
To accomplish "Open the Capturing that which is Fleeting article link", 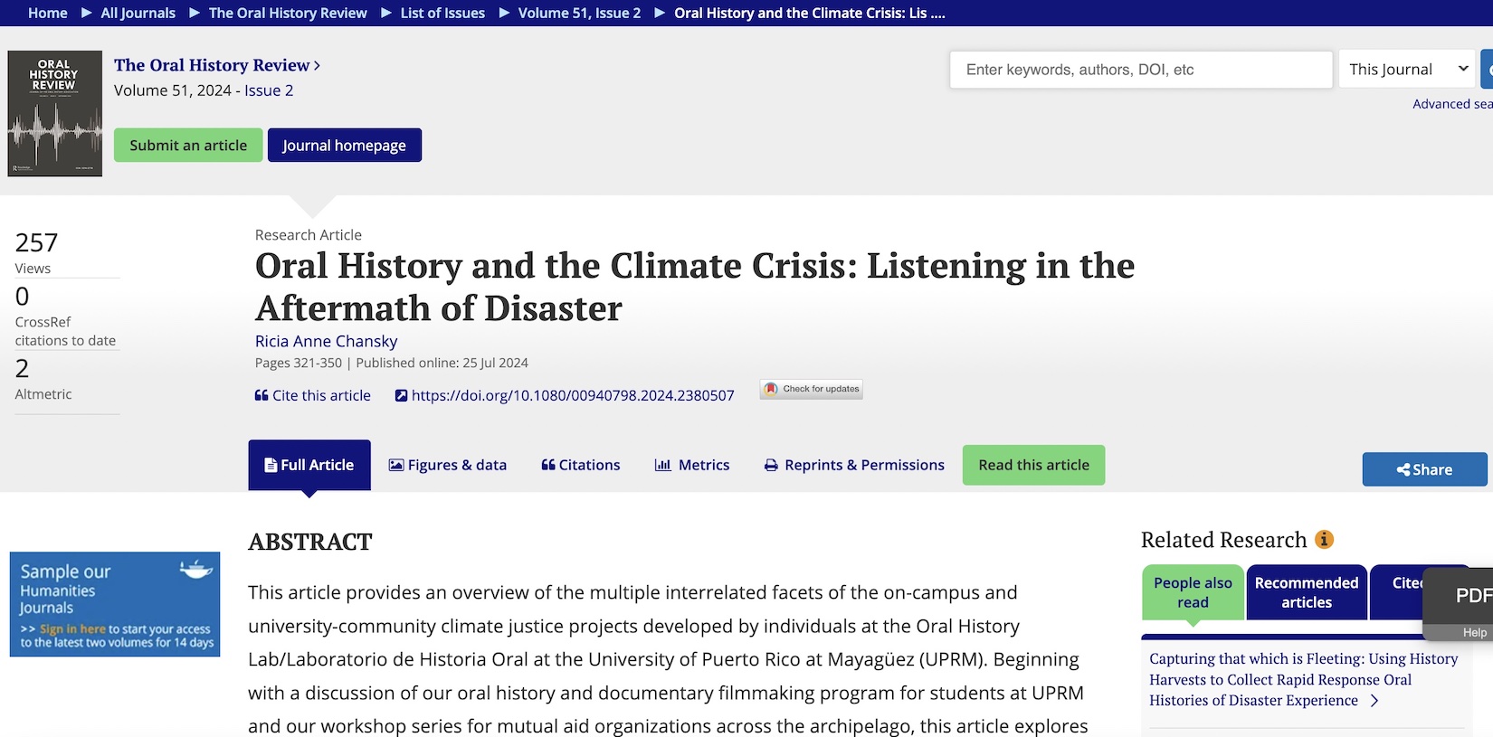I will 1303,679.
